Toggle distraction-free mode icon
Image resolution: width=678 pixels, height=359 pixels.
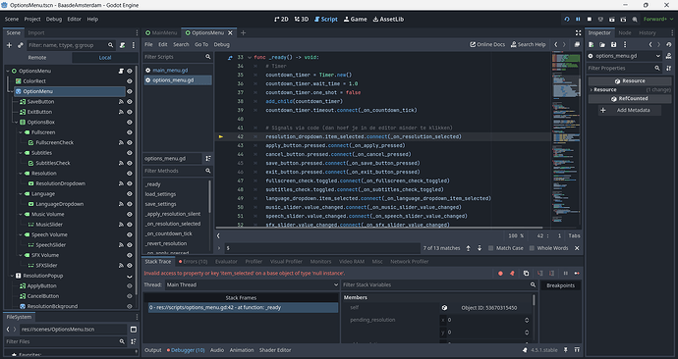click(578, 32)
